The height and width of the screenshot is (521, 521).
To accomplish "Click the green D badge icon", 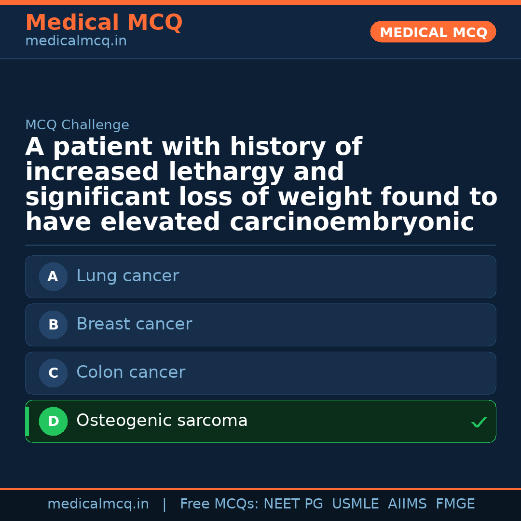I will (x=53, y=421).
